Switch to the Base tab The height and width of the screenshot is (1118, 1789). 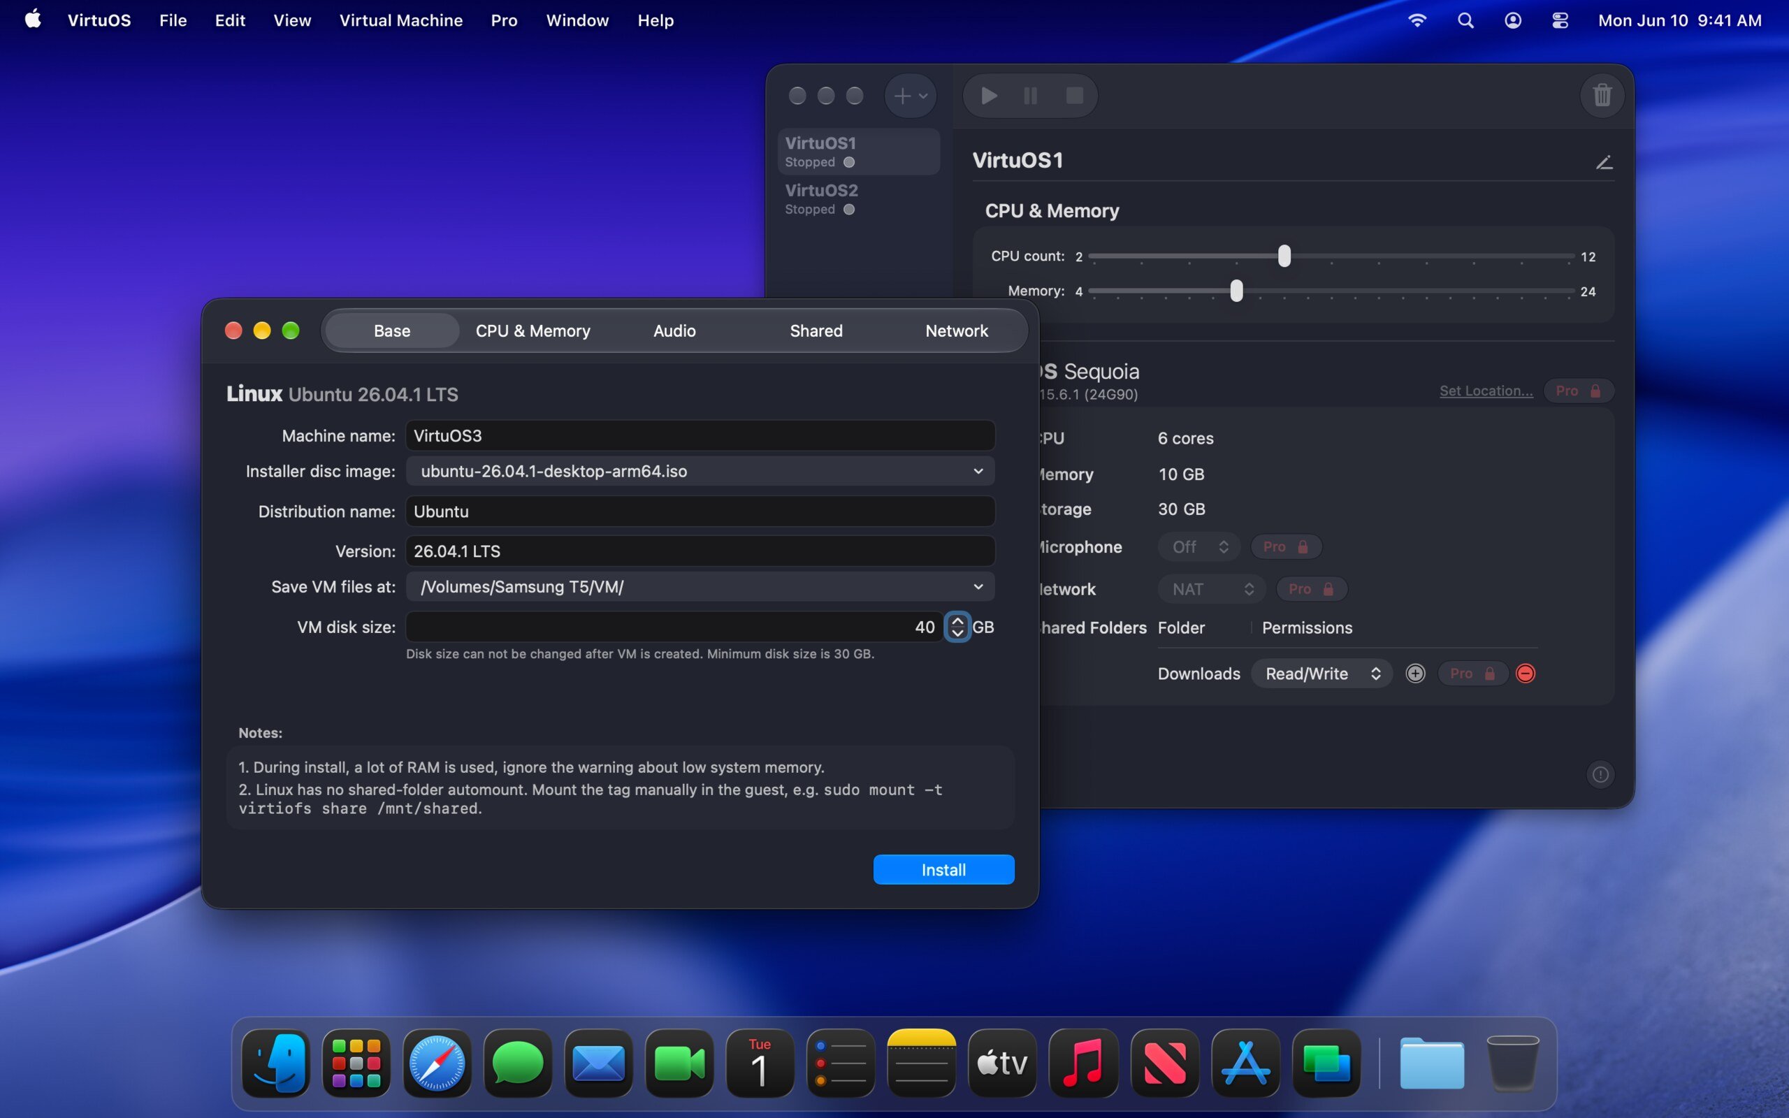pyautogui.click(x=392, y=331)
